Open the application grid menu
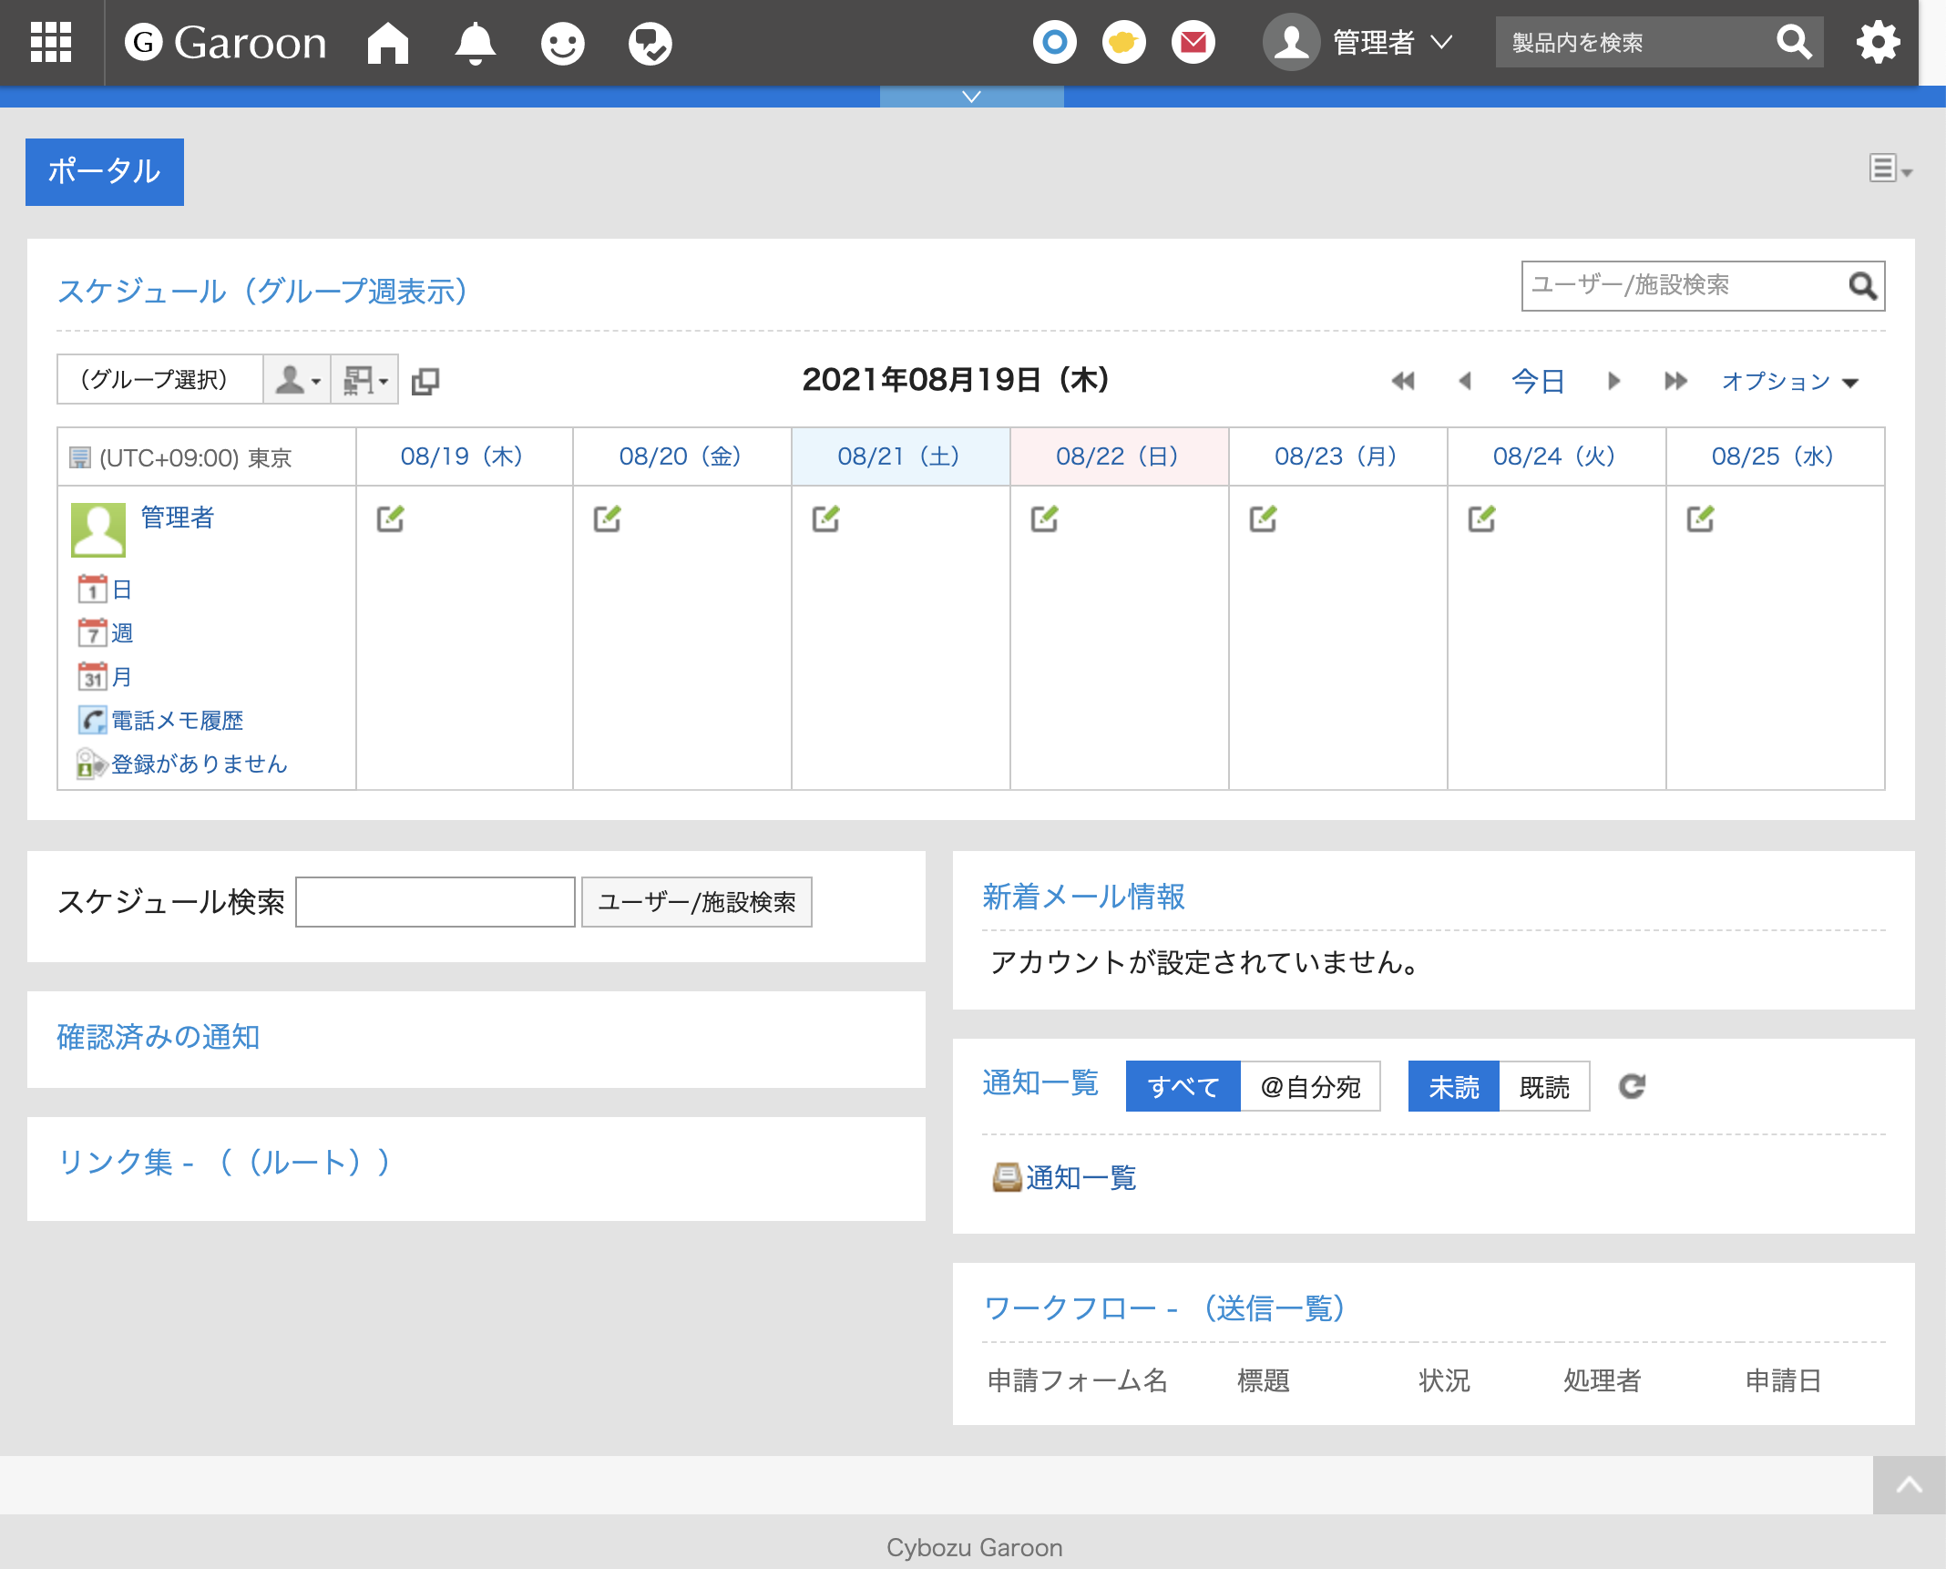Image resolution: width=1946 pixels, height=1569 pixels. click(51, 43)
